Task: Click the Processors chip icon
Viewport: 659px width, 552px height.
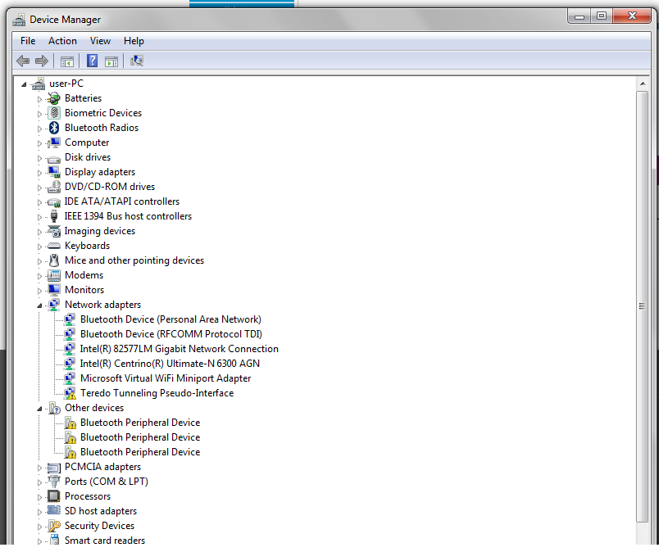Action: tap(53, 496)
